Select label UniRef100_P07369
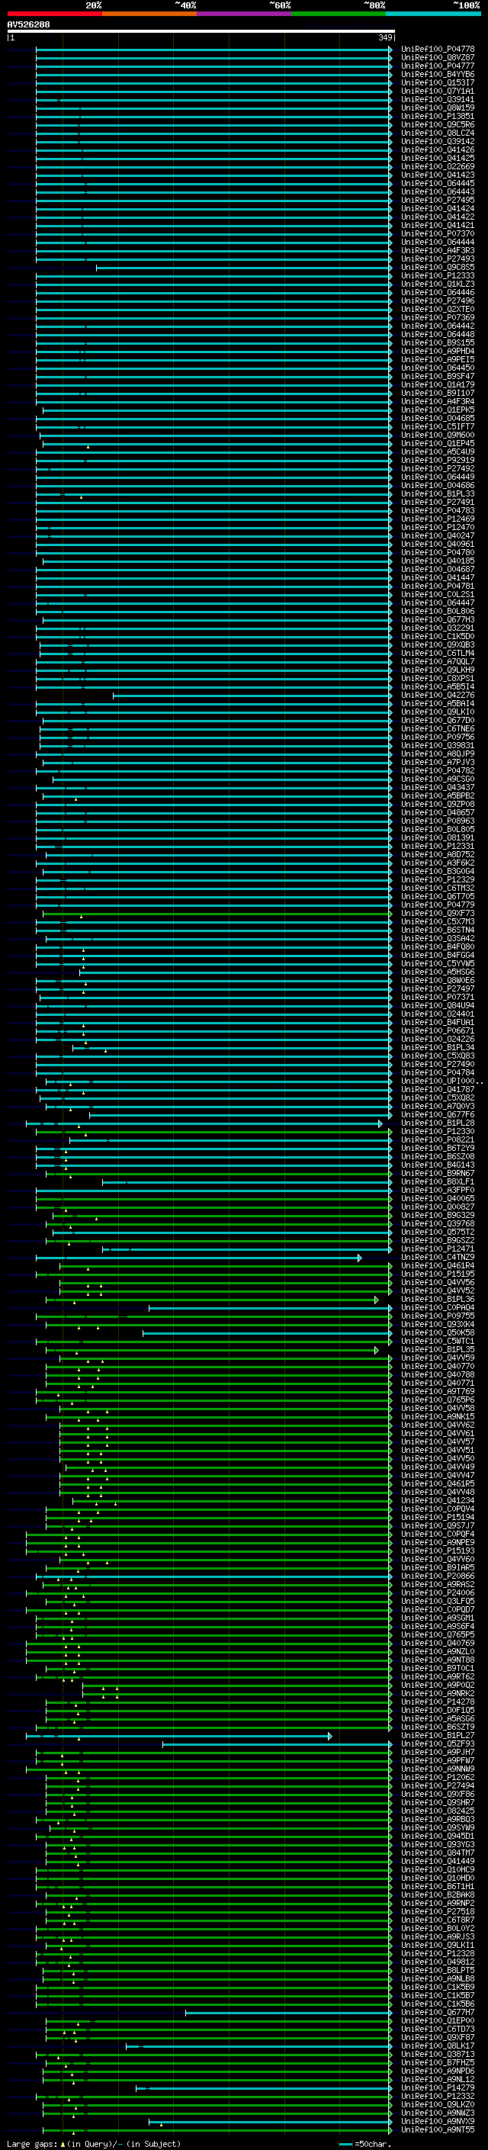 pos(438,317)
